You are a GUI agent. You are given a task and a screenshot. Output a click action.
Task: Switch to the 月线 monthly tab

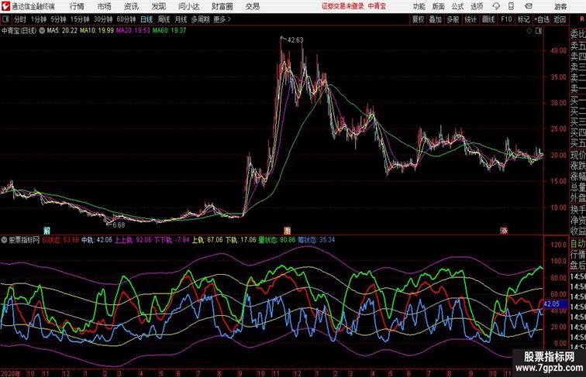coord(181,19)
